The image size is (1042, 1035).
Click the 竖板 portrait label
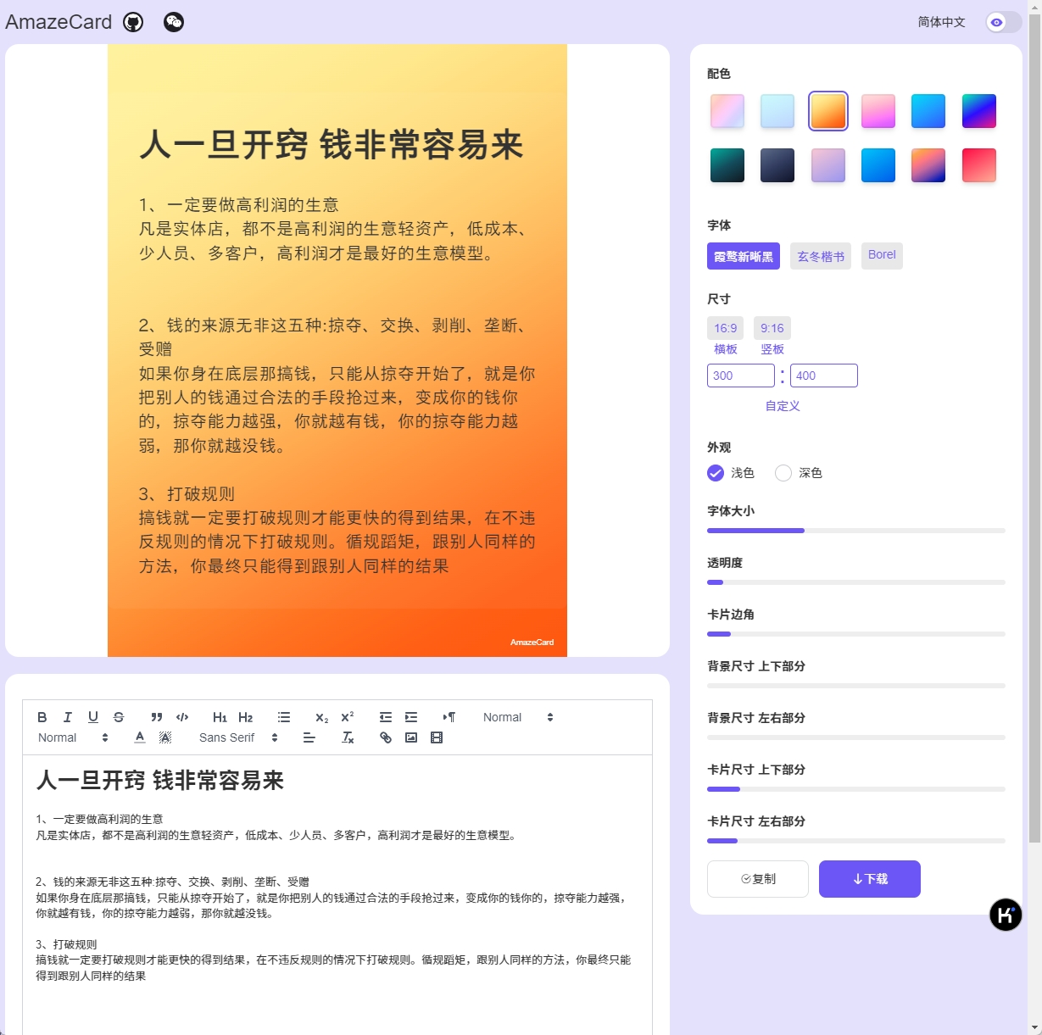click(772, 349)
